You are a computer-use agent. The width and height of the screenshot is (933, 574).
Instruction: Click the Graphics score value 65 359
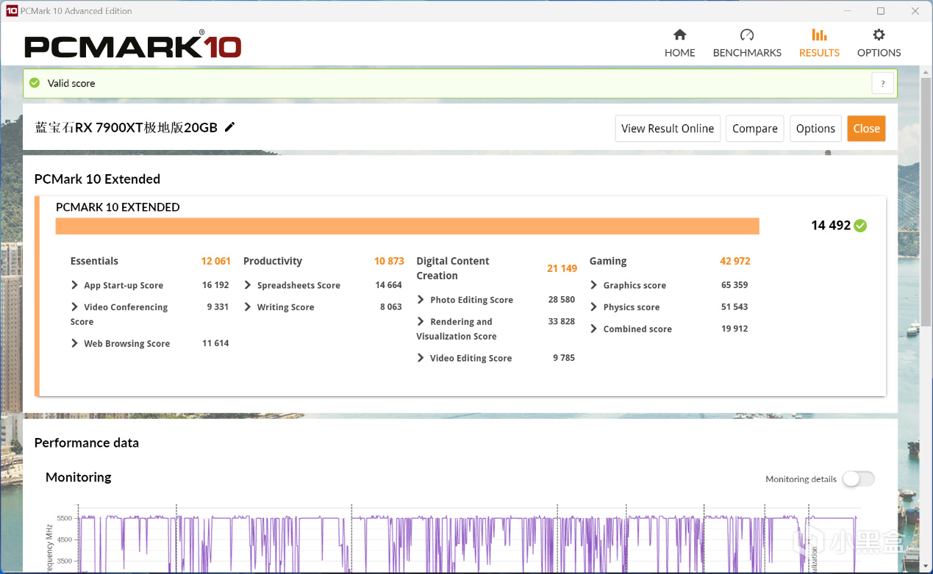point(734,285)
